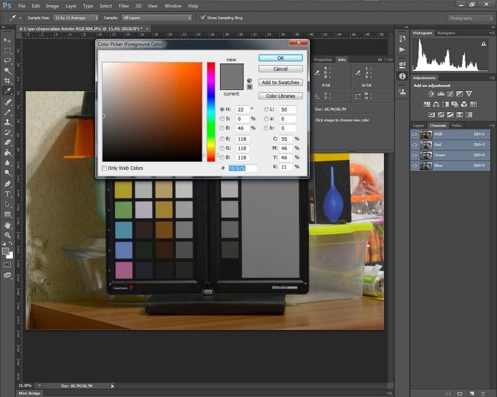Image resolution: width=497 pixels, height=397 pixels.
Task: Open the Actions panel play icon
Action: click(402, 50)
